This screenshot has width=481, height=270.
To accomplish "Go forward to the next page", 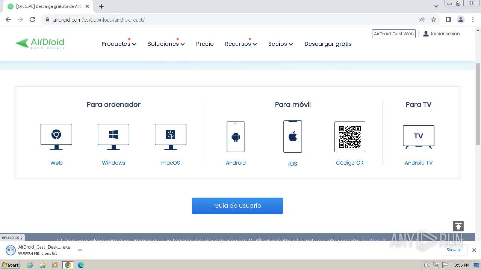I will (20, 19).
